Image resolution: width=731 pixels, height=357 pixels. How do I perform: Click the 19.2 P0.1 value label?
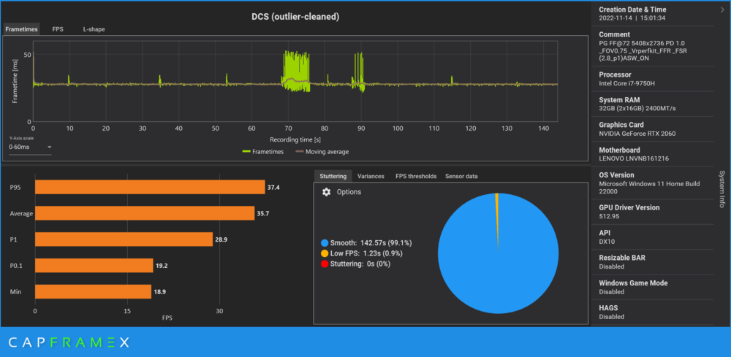point(162,266)
